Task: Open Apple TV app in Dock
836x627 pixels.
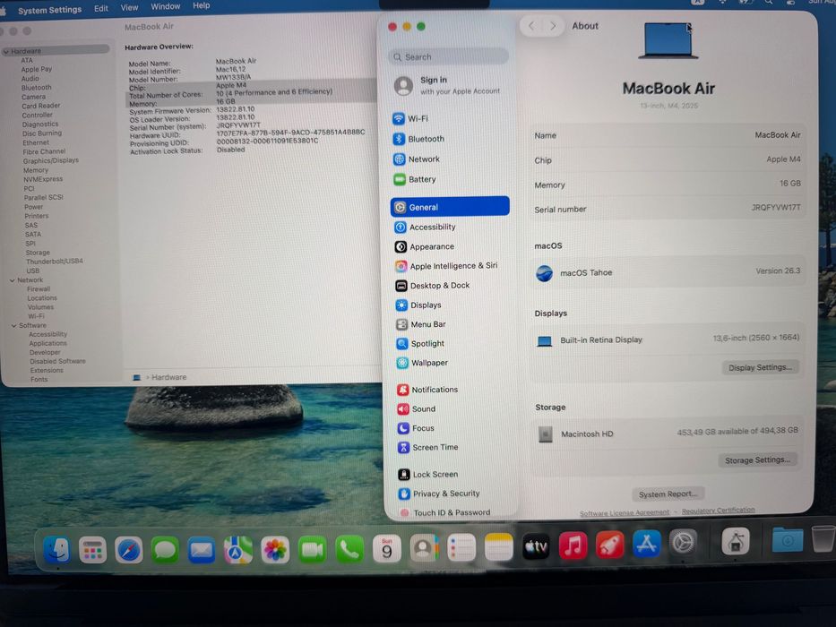Action: point(536,547)
